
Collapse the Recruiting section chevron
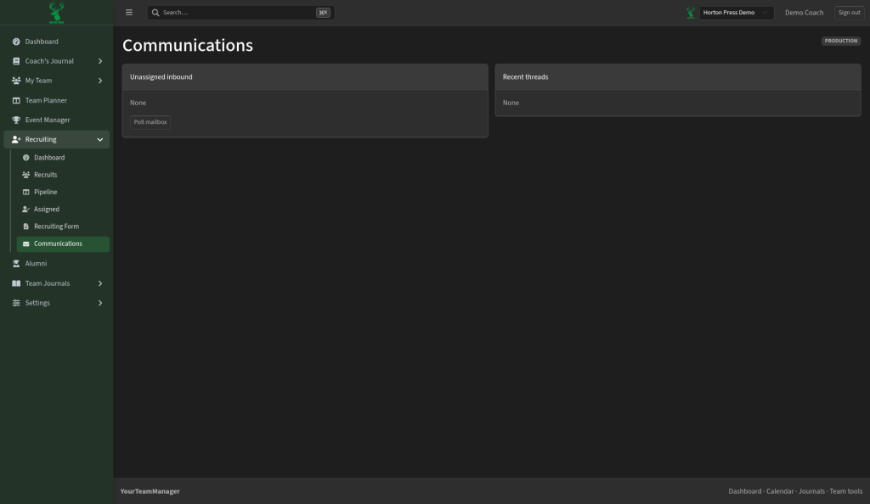click(100, 139)
